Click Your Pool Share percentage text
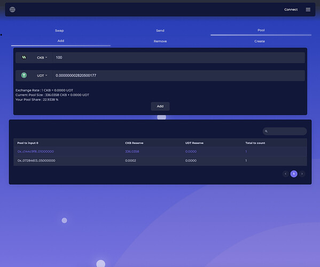The width and height of the screenshot is (320, 267). pyautogui.click(x=37, y=99)
